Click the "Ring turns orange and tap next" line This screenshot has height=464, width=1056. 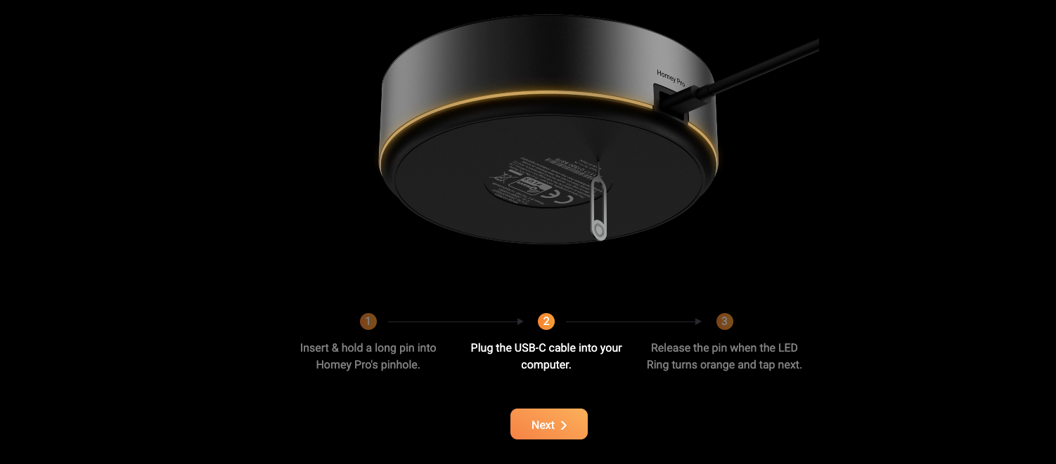[724, 365]
